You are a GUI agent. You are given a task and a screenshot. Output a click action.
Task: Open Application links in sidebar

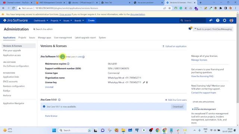[x=11, y=77]
